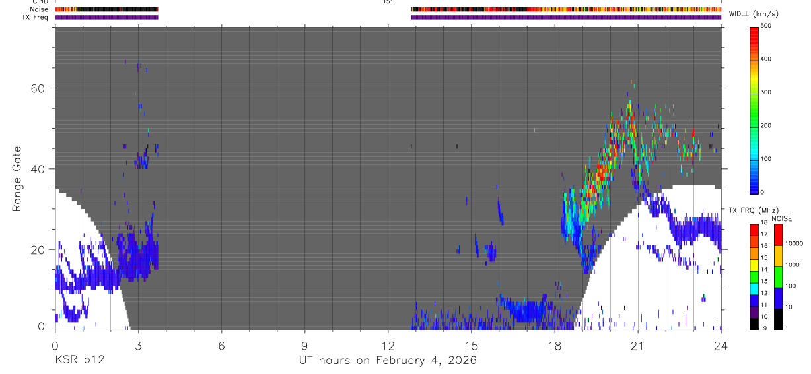Click Range Gate axis tick label 20
The width and height of the screenshot is (811, 374).
[x=39, y=249]
